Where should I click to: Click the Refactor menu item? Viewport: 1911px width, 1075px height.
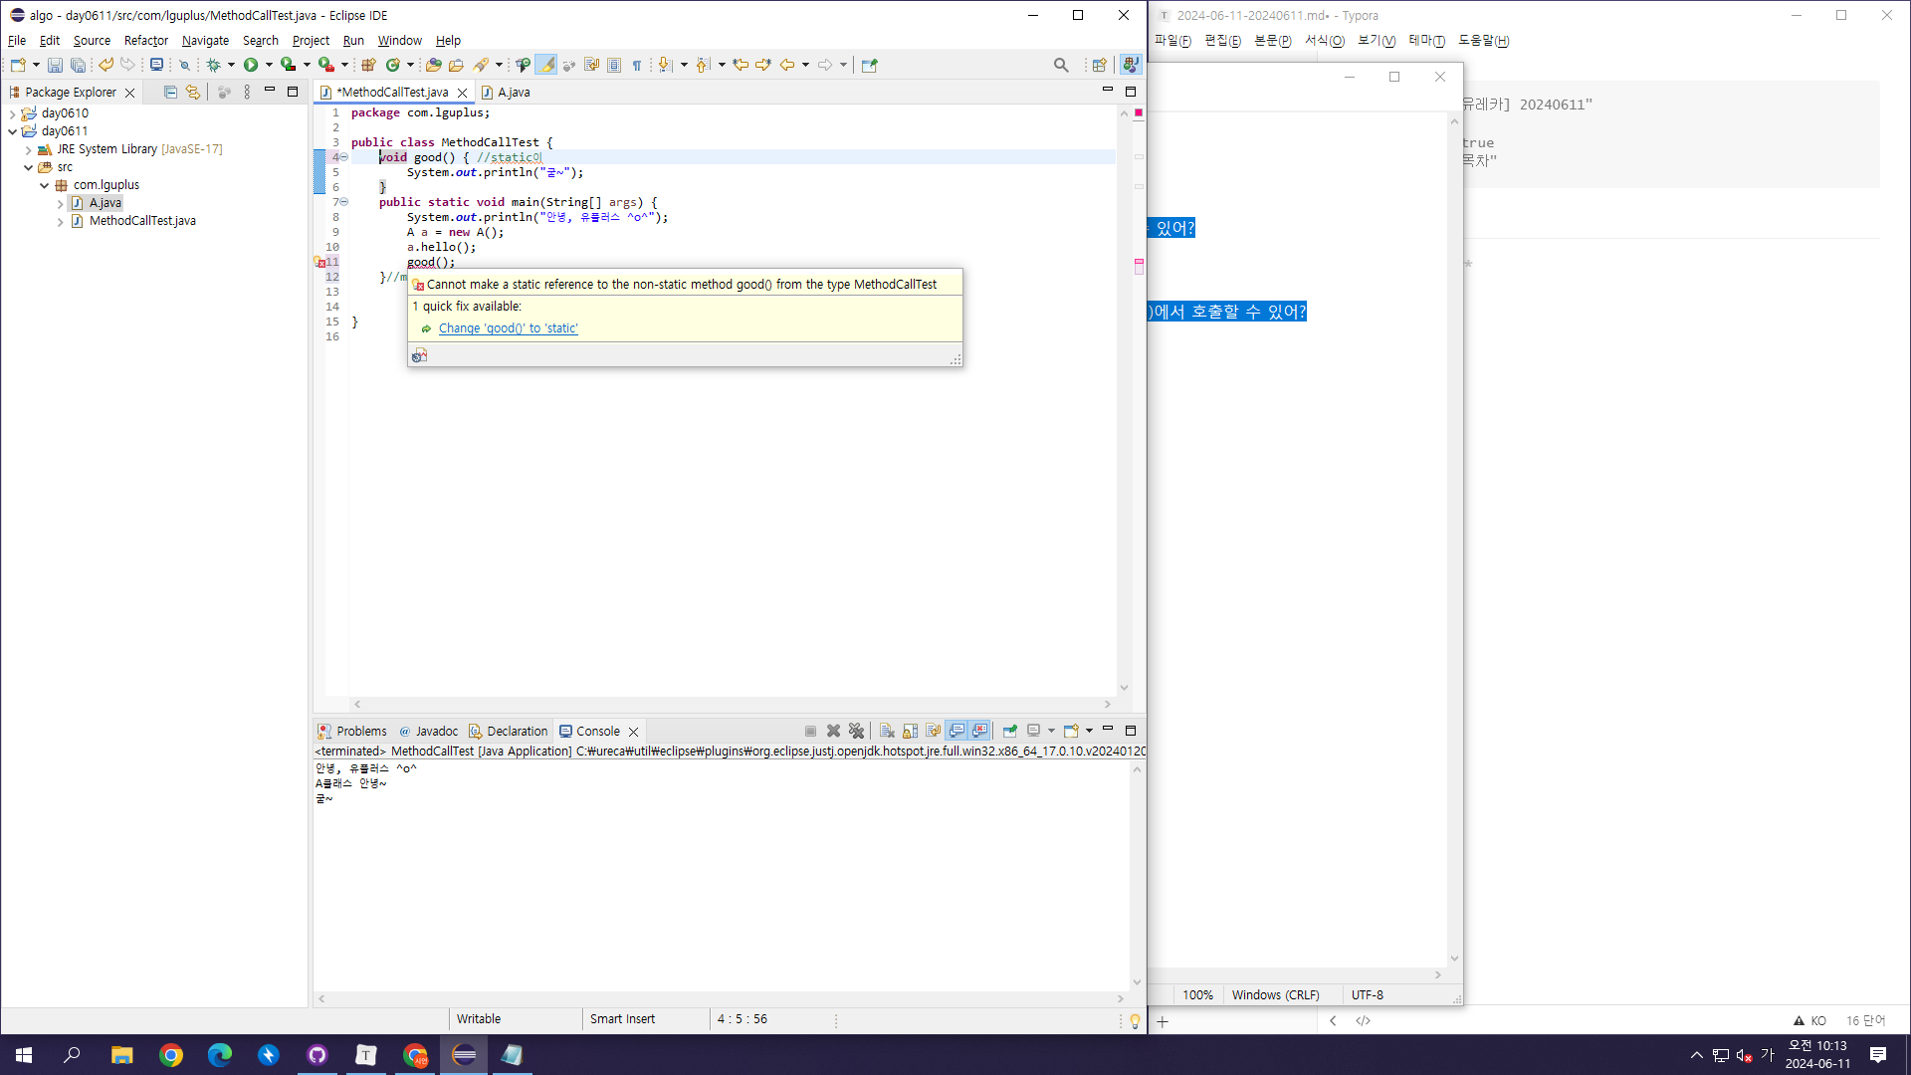click(x=144, y=40)
